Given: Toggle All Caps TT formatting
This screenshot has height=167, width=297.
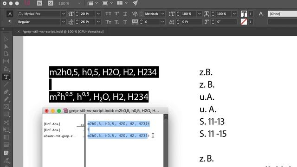Looking at the screenshot, I should (108, 14).
